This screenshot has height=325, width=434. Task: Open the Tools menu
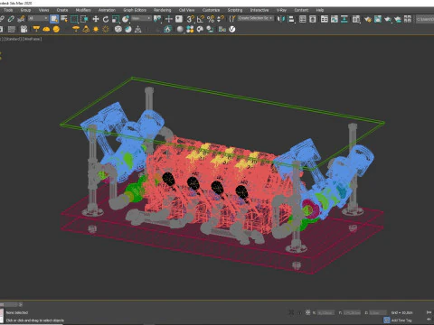click(8, 10)
